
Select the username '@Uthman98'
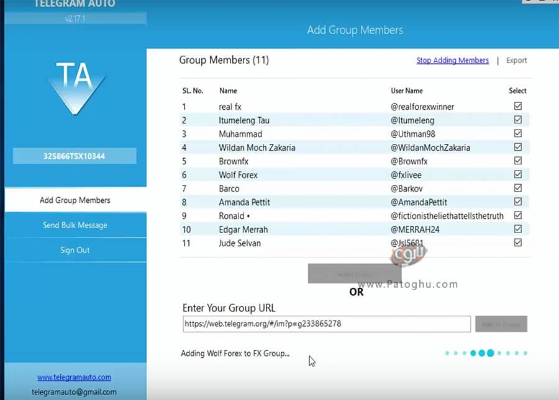412,134
